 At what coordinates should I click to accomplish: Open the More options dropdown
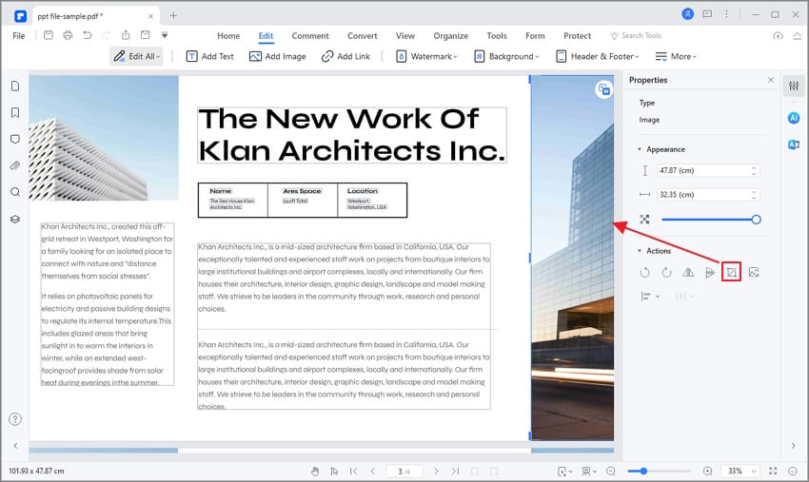click(x=676, y=56)
